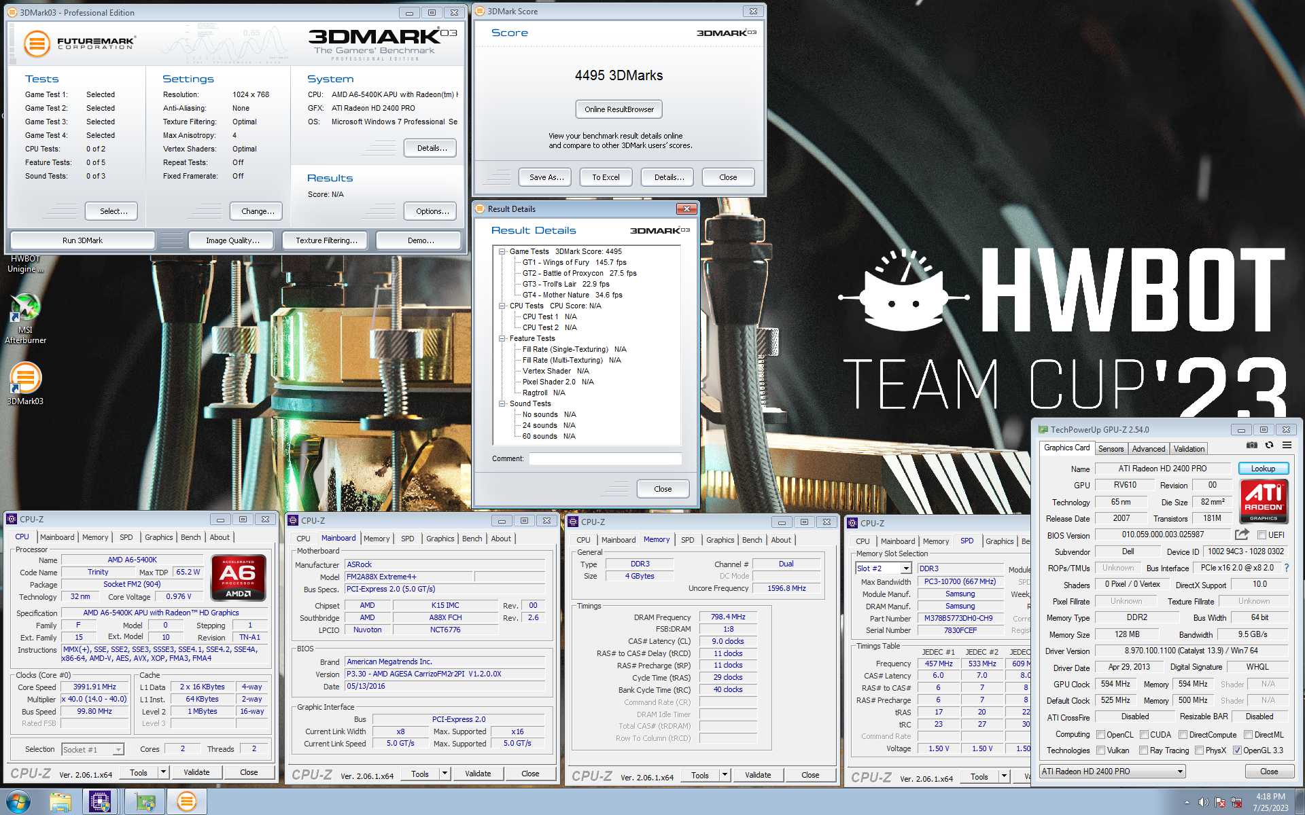Toggle the CUDA checkbox

coord(1144,734)
